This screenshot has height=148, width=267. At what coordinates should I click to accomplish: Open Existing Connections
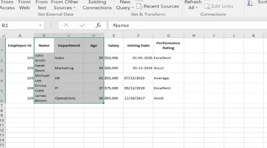pyautogui.click(x=97, y=5)
